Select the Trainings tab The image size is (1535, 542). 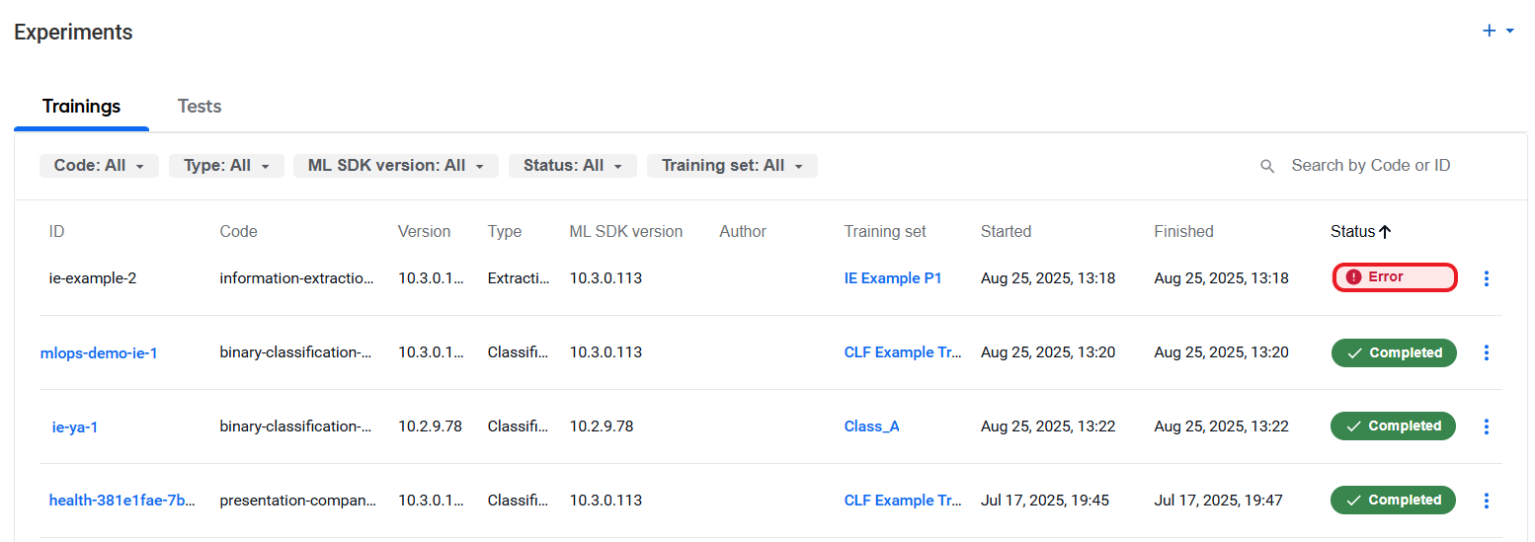81,107
